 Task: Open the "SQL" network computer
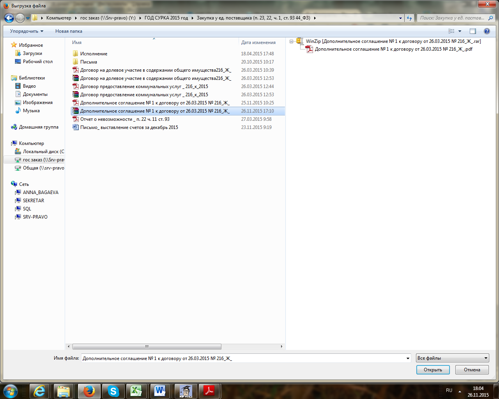pos(27,209)
